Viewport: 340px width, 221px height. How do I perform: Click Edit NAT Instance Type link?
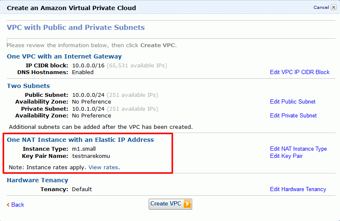298,149
